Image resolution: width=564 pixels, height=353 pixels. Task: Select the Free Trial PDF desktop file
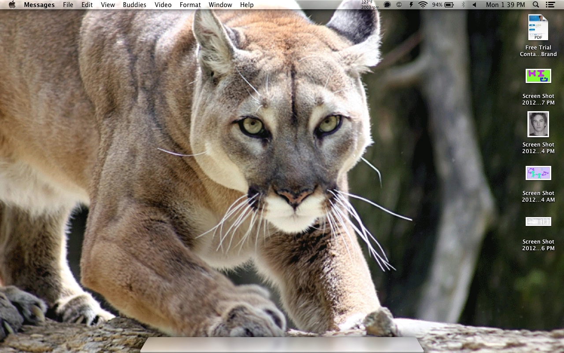[538, 27]
